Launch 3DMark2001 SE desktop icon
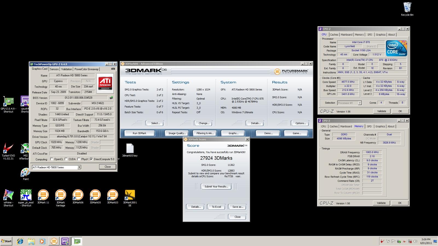The image size is (438, 246). tap(130, 198)
